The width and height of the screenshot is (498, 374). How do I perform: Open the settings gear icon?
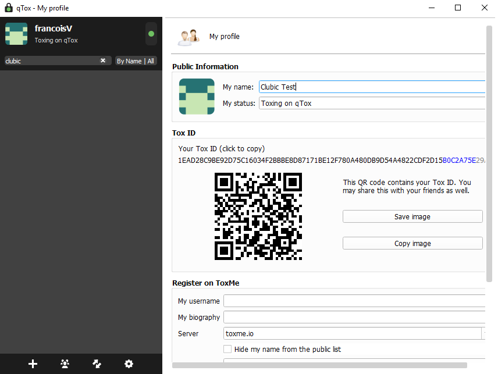(x=129, y=364)
